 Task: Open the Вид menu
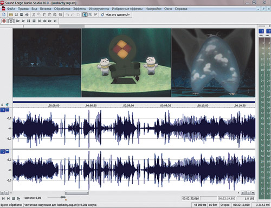pyautogui.click(x=34, y=9)
